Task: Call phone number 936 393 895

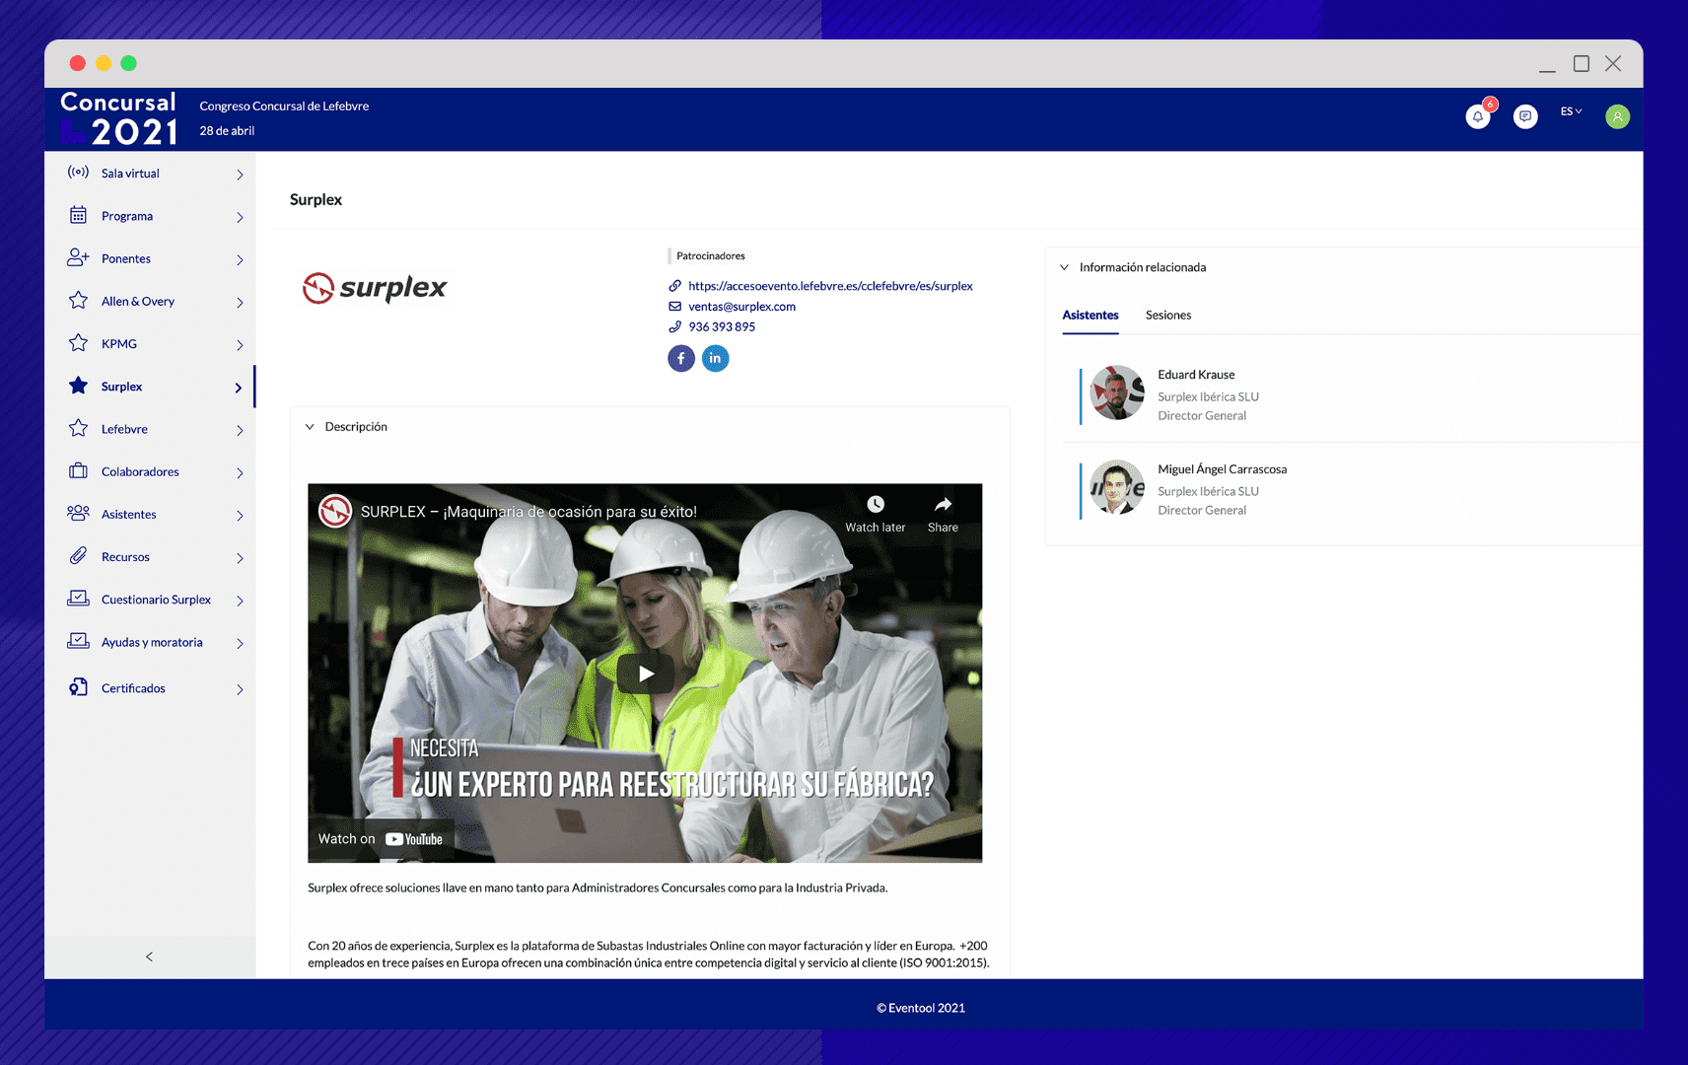Action: [722, 327]
